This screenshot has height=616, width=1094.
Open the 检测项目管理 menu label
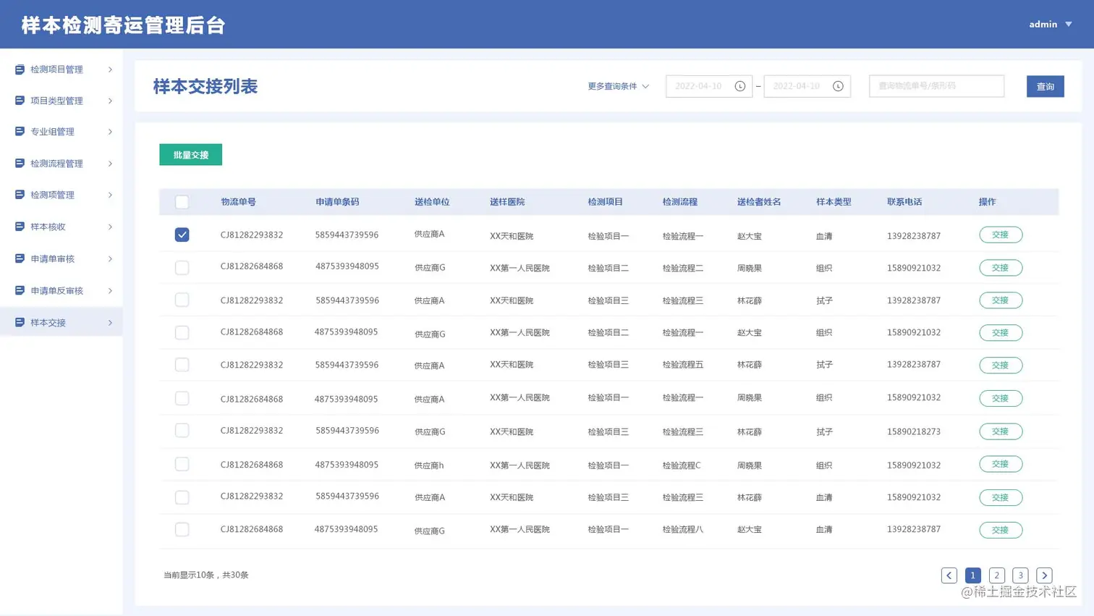[x=56, y=69]
